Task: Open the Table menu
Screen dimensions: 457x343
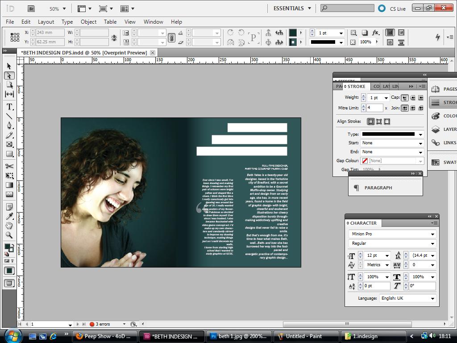Action: pos(110,21)
